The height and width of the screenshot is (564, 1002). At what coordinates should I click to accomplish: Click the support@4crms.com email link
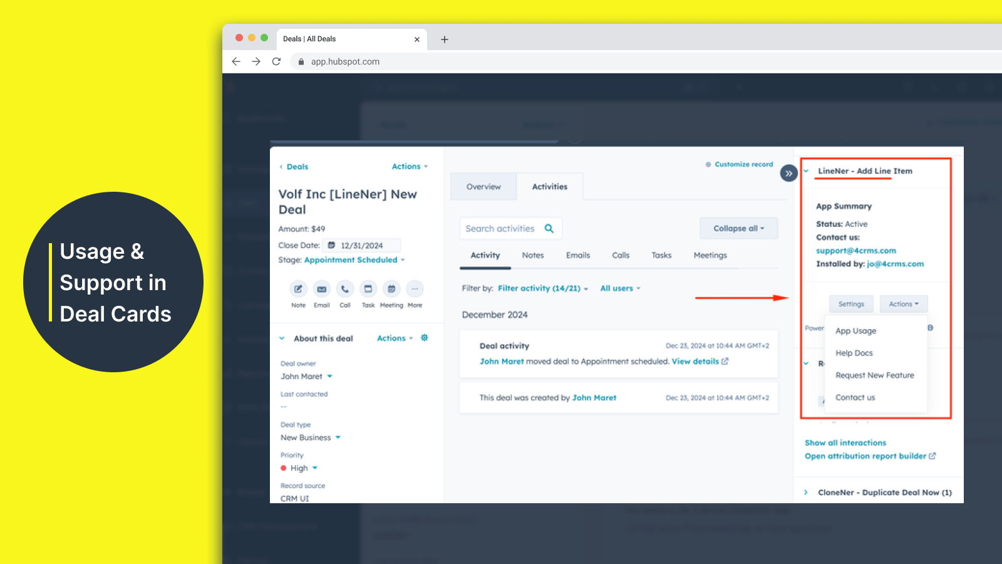855,251
